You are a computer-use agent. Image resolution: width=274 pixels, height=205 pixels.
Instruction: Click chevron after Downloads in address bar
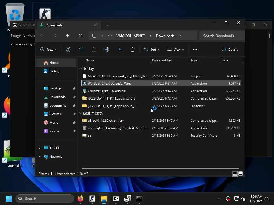tap(180, 36)
